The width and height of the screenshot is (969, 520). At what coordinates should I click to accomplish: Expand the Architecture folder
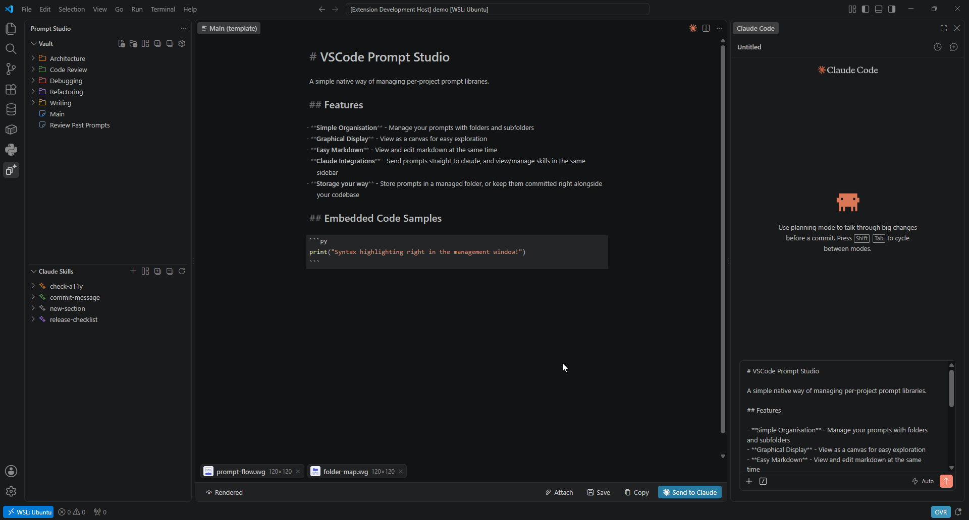33,58
